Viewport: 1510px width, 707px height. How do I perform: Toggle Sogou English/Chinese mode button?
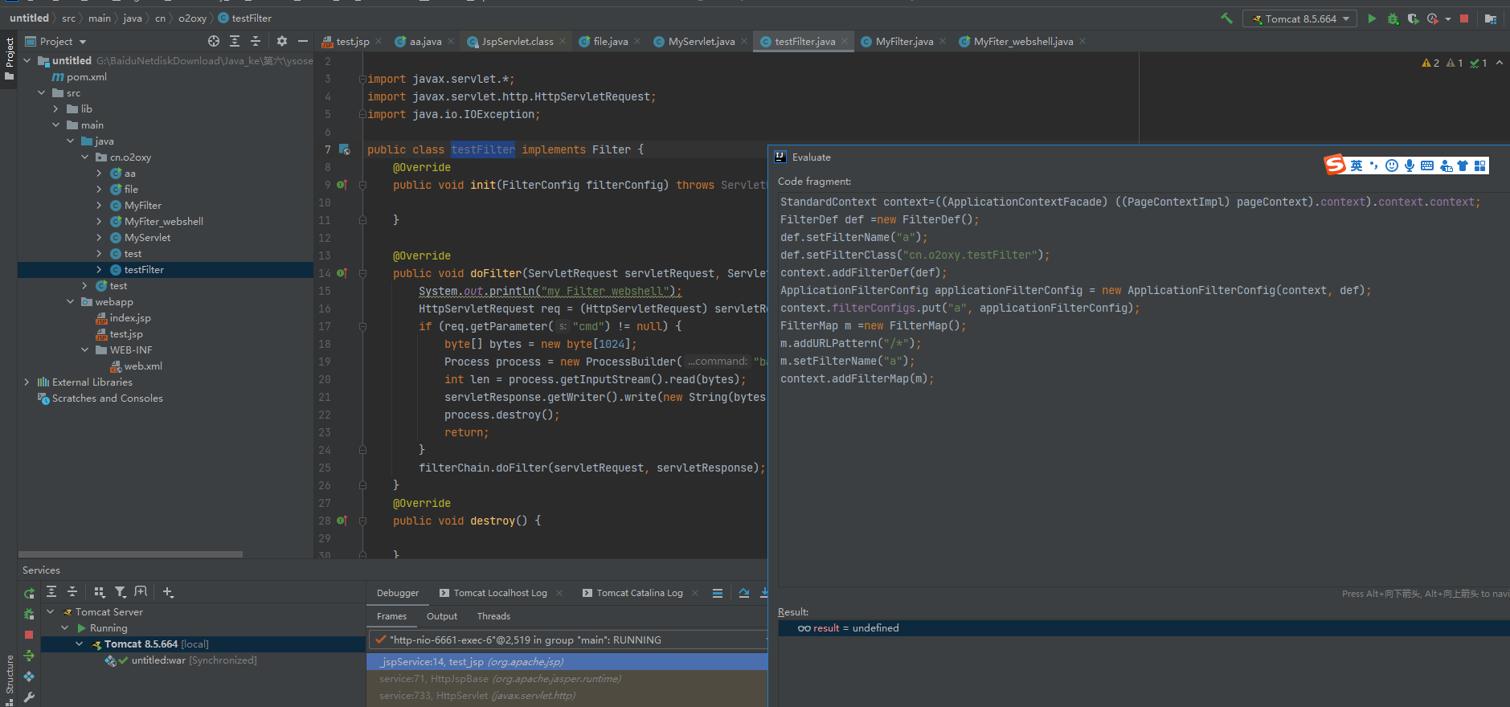1357,166
